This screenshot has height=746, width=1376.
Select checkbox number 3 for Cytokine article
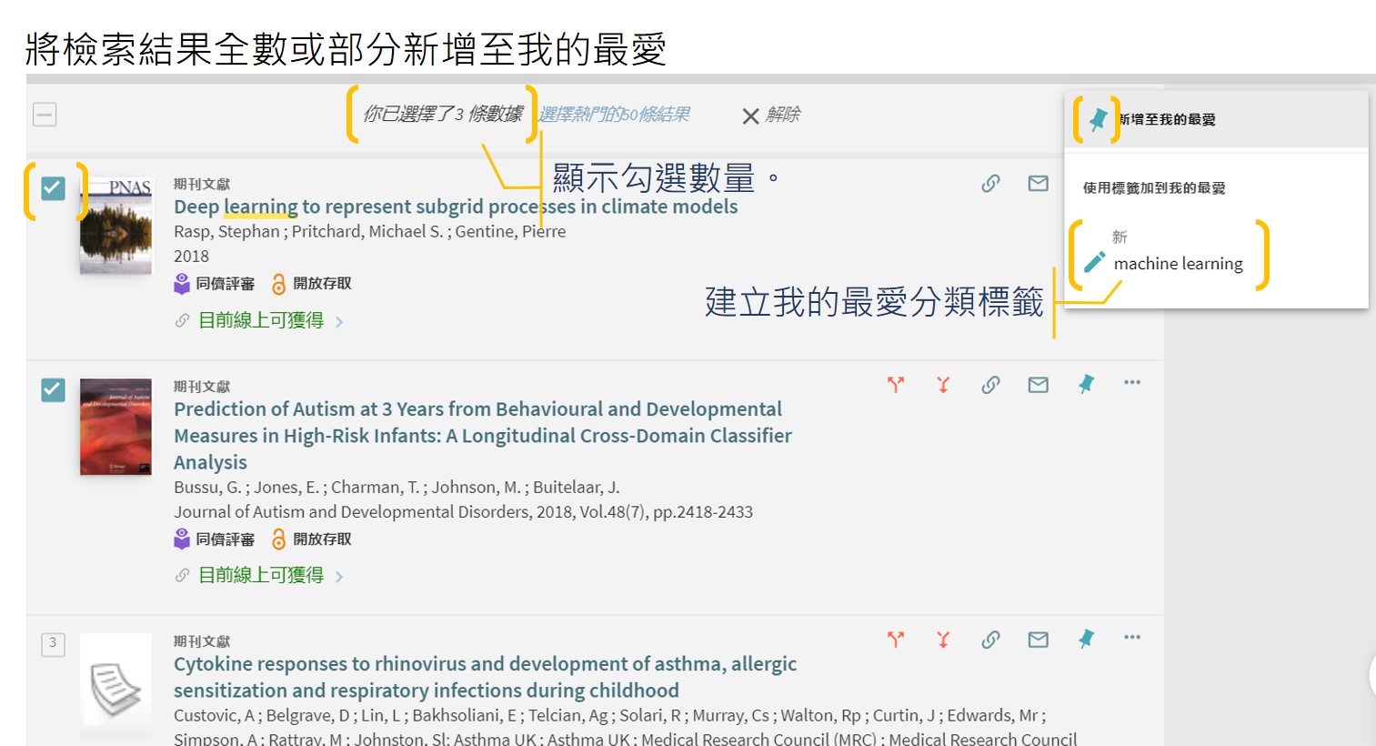pos(53,644)
